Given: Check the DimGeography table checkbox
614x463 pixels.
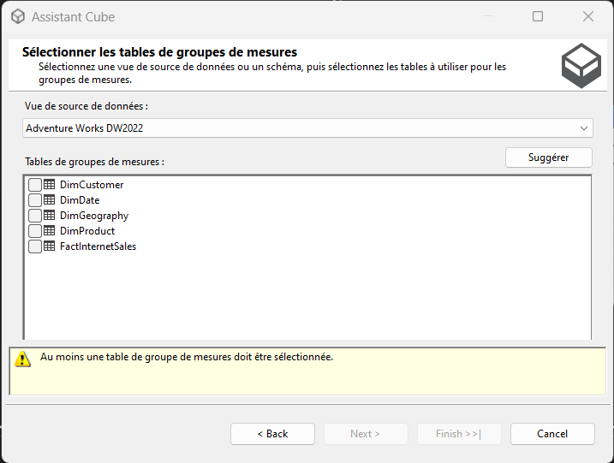Looking at the screenshot, I should pos(35,216).
